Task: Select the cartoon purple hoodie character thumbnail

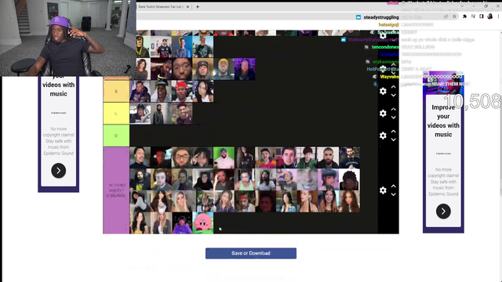Action: 182,223
